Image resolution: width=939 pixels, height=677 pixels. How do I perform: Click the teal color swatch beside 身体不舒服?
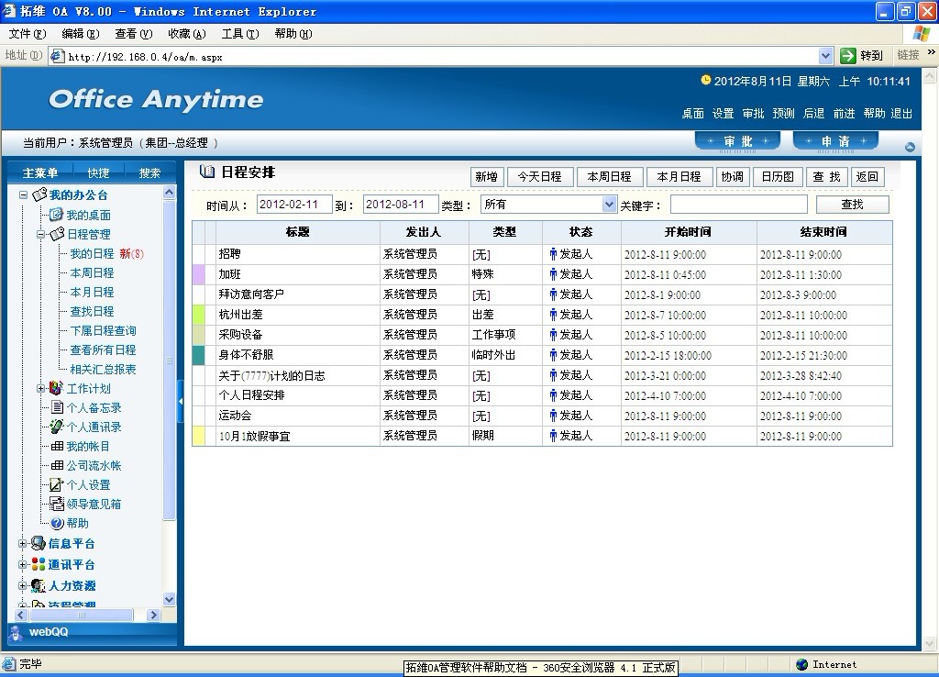pos(198,355)
